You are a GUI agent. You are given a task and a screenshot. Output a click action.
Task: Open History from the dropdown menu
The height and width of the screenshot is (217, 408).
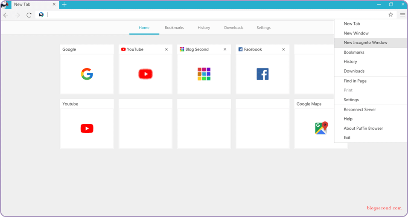coord(370,62)
